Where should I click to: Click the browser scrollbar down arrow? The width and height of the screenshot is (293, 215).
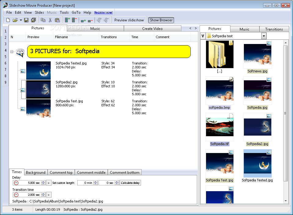(286, 201)
